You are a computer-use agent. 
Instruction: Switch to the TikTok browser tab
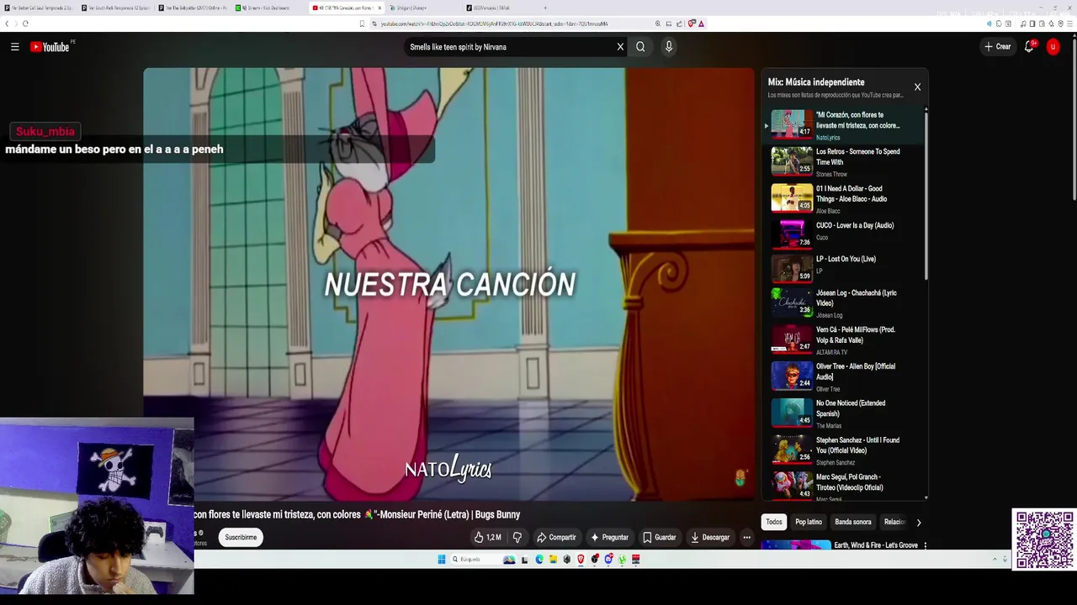click(x=500, y=8)
